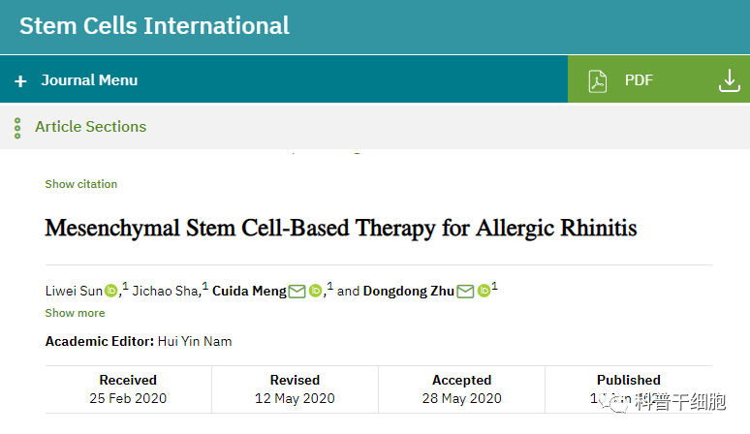750x434 pixels.
Task: Click Cuida Meng's ORCID icon
Action: tap(315, 291)
